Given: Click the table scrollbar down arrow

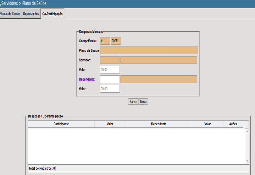Looking at the screenshot, I should [x=247, y=161].
